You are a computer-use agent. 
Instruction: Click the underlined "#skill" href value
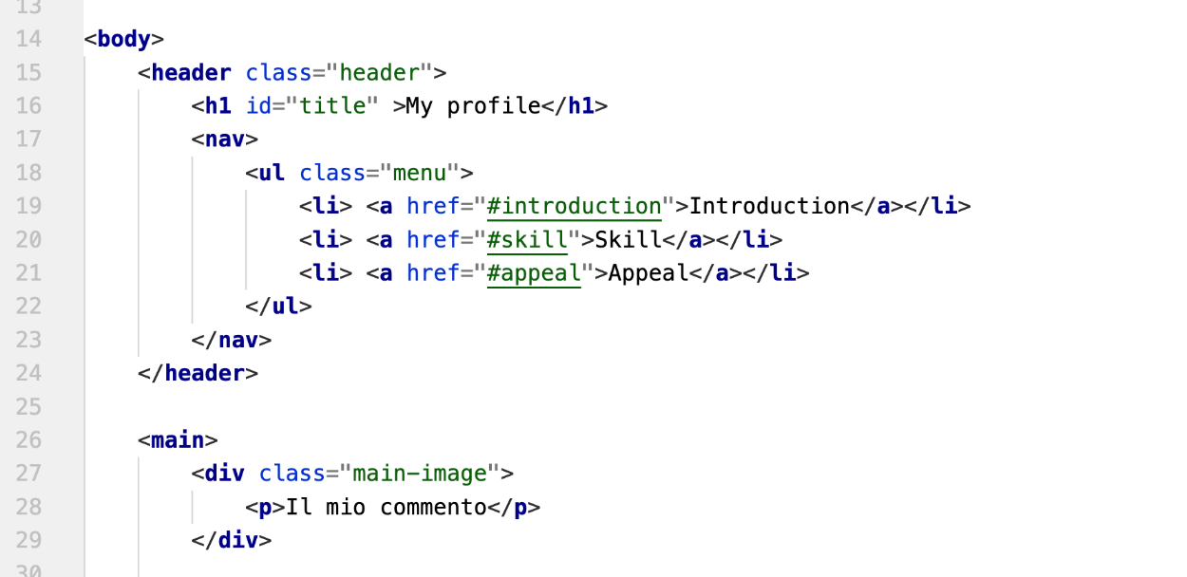tap(526, 239)
